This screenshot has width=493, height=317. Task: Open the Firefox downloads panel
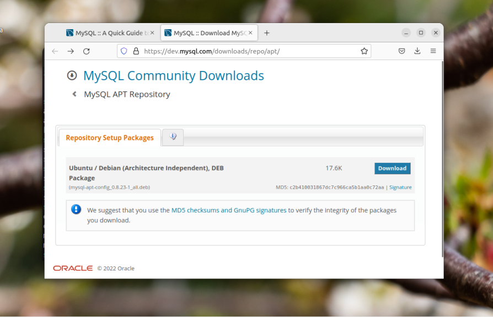tap(417, 51)
